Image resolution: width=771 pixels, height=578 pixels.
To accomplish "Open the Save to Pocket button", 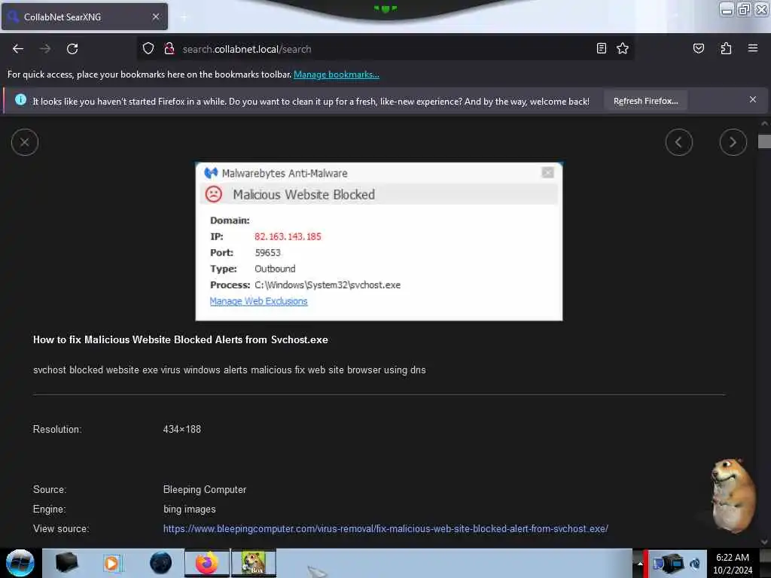I will click(698, 48).
